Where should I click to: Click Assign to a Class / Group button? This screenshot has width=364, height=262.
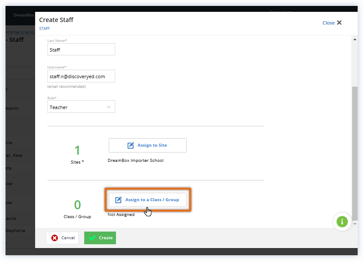pyautogui.click(x=148, y=200)
